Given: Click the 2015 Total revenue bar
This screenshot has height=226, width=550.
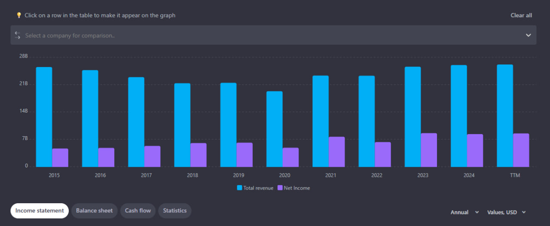Looking at the screenshot, I should point(44,117).
